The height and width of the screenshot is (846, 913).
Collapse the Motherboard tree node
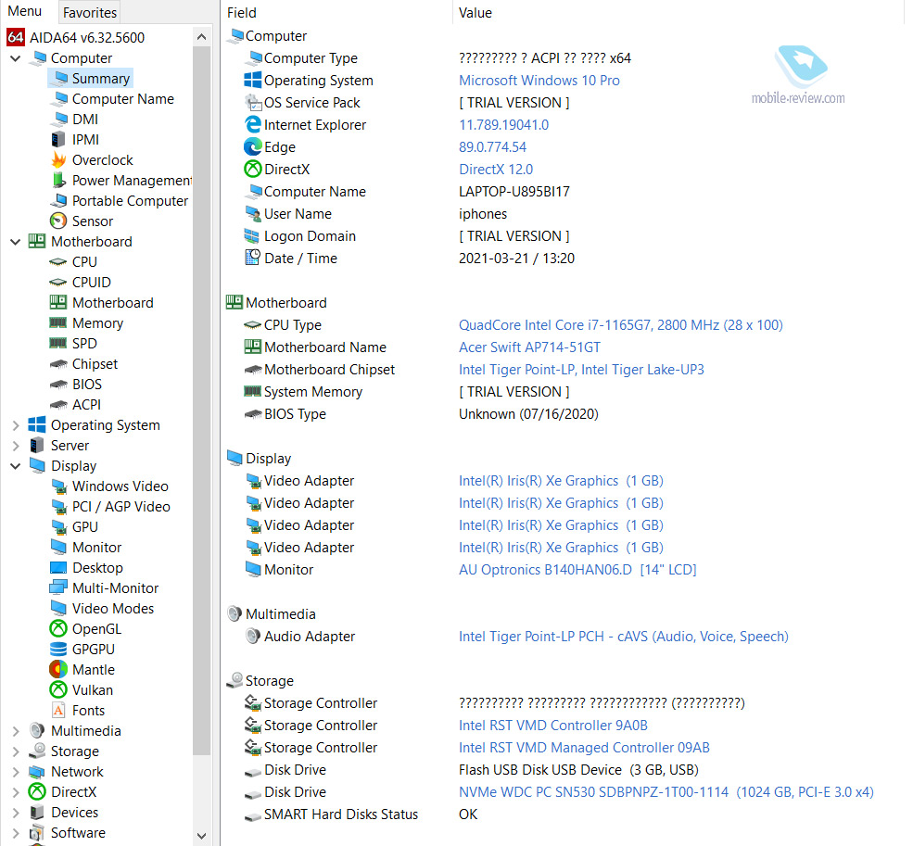pyautogui.click(x=16, y=242)
